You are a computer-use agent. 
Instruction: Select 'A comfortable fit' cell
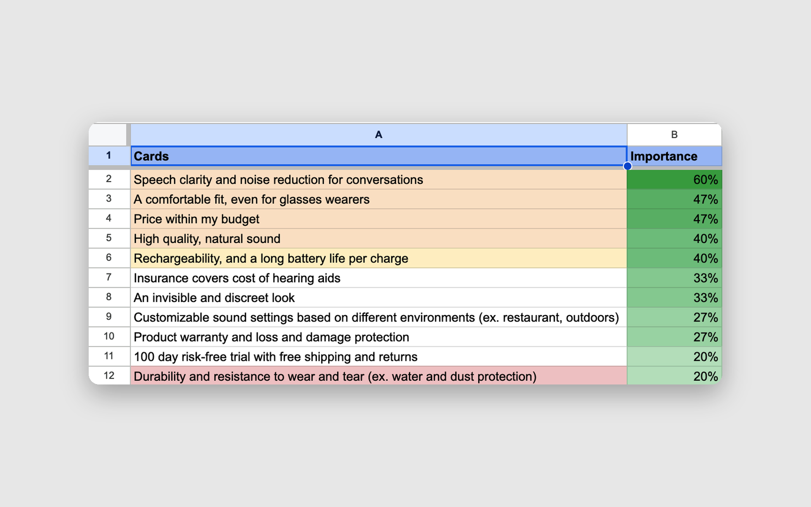[x=379, y=199]
